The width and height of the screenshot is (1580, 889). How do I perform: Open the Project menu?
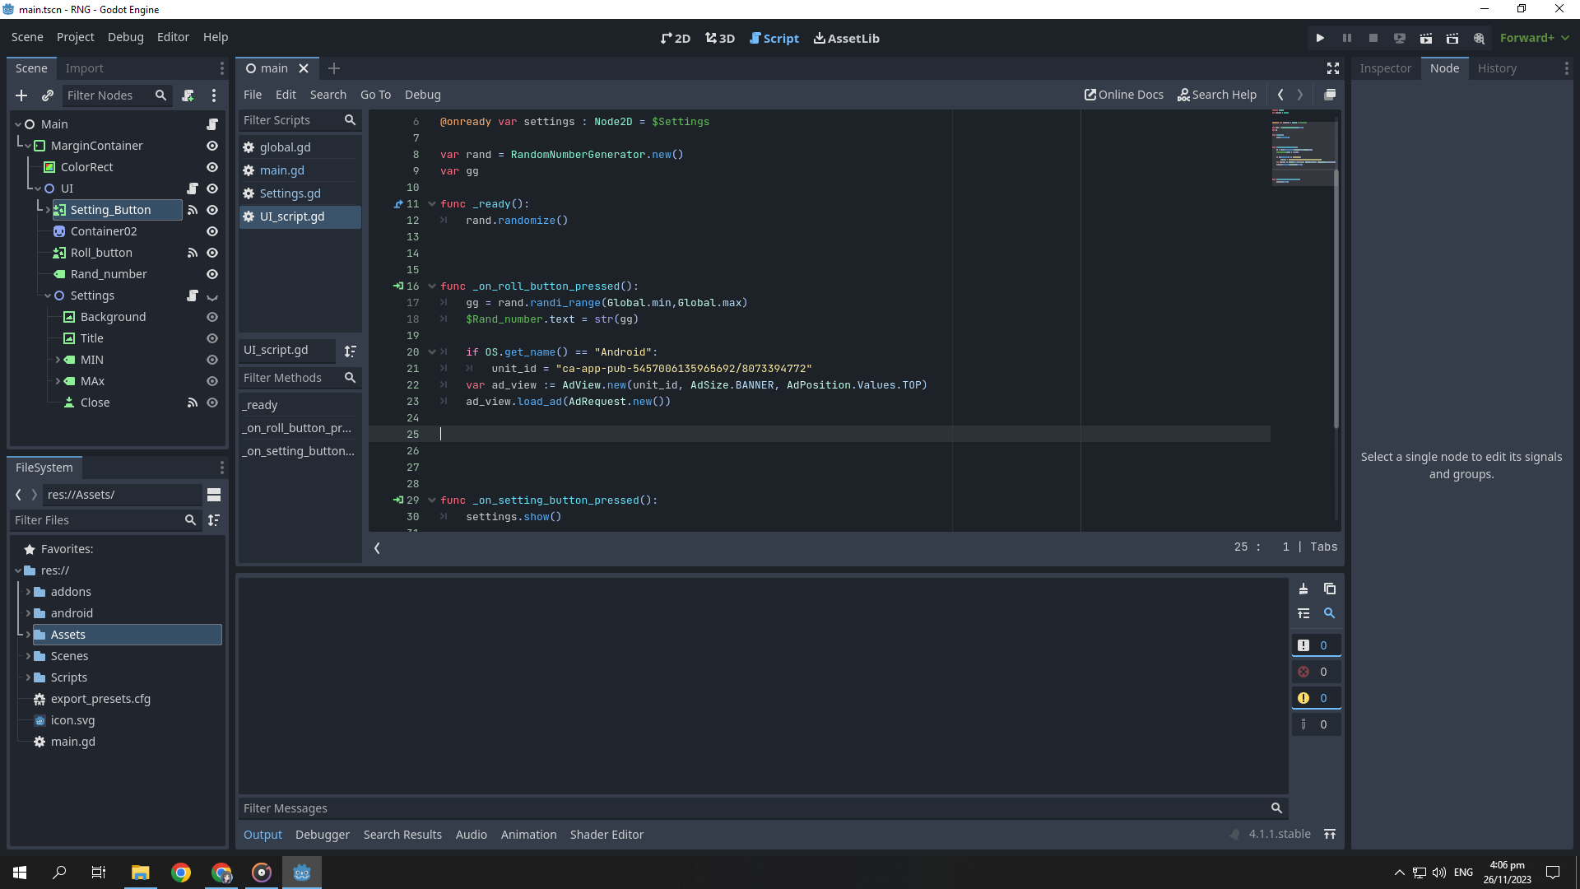[x=76, y=37]
